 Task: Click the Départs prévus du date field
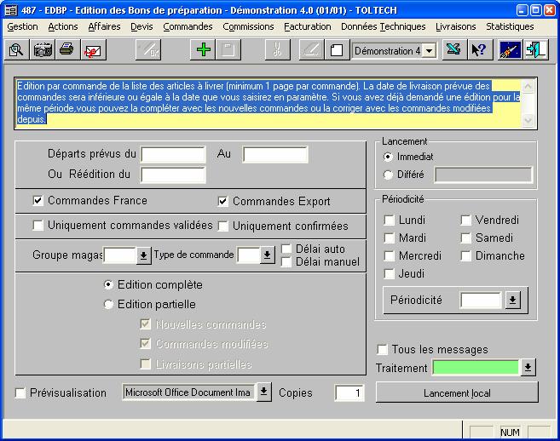click(x=173, y=154)
